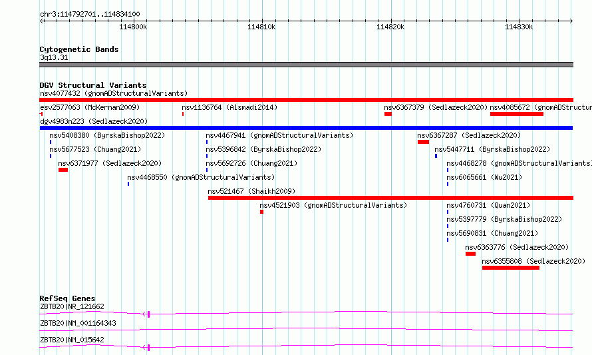Click the ZBTB20|NM_001164343 transcript label
This screenshot has width=592, height=355.
78,323
